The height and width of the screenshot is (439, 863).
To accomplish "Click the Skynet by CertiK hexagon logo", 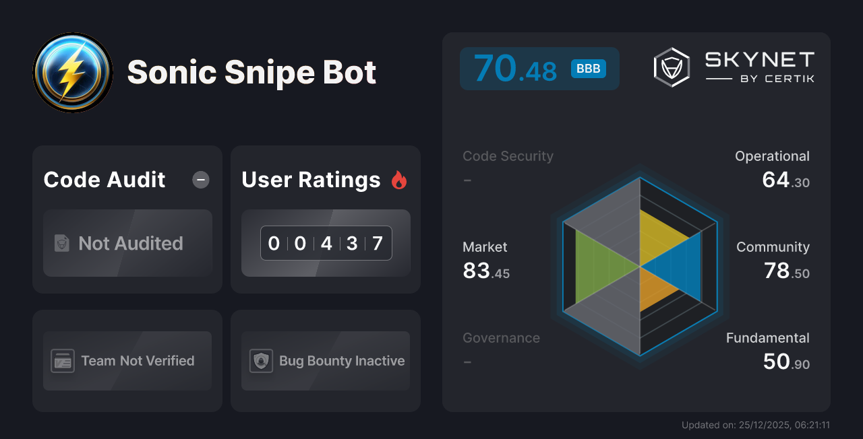I will 671,66.
